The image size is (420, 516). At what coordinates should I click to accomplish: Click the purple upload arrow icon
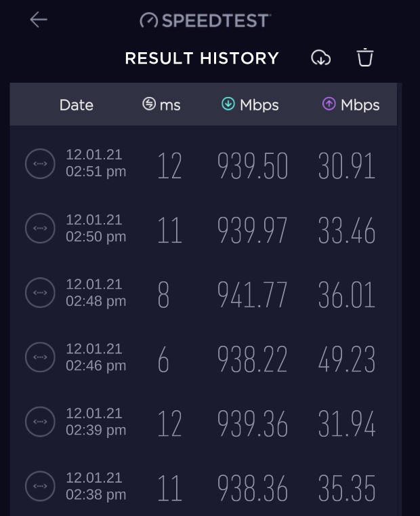329,104
